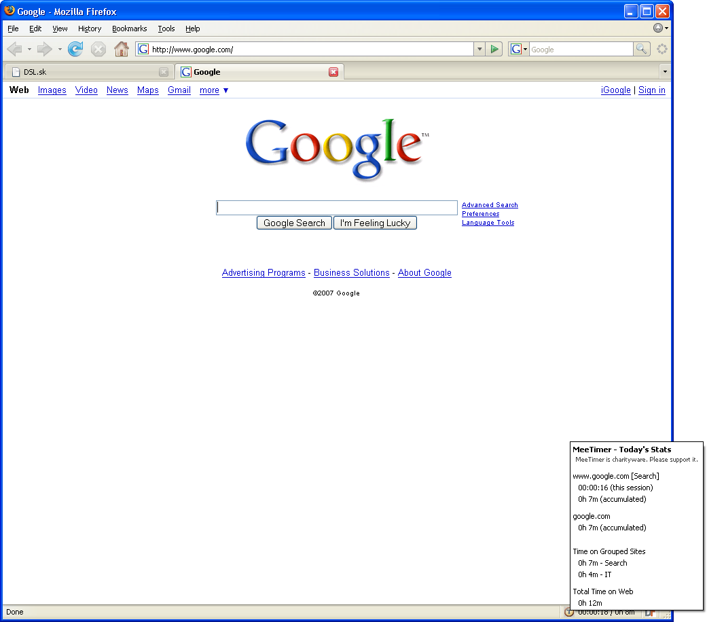Image resolution: width=707 pixels, height=622 pixels.
Task: Open the list all tabs dropdown
Action: tap(665, 72)
